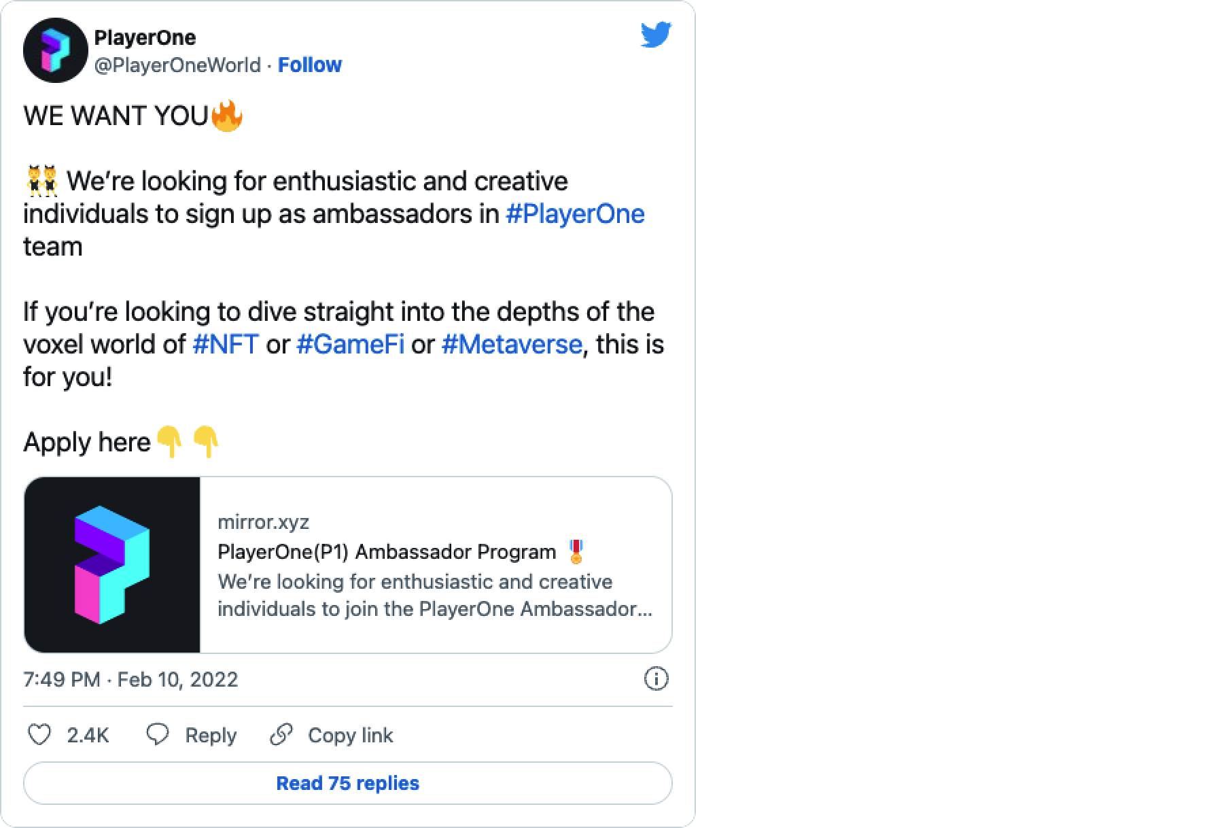Click Read 75 replies button
The width and height of the screenshot is (1226, 828).
click(347, 783)
